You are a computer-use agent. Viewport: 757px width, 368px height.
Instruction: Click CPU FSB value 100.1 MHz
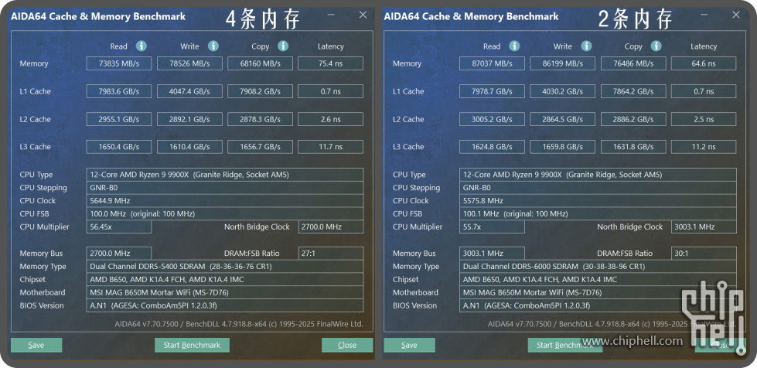click(x=598, y=214)
